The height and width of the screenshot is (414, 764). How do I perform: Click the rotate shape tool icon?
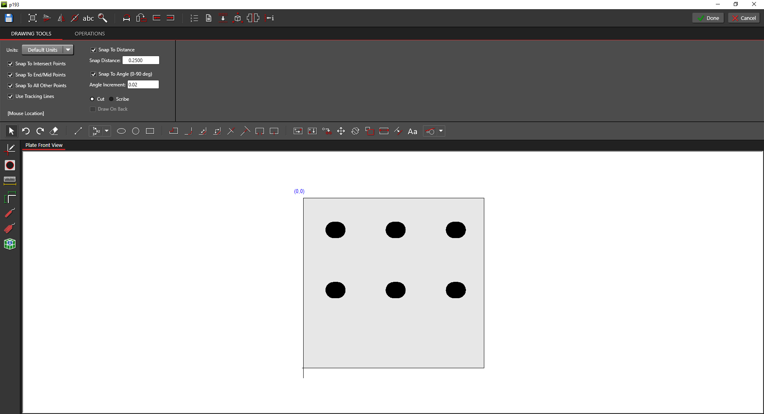pos(355,131)
